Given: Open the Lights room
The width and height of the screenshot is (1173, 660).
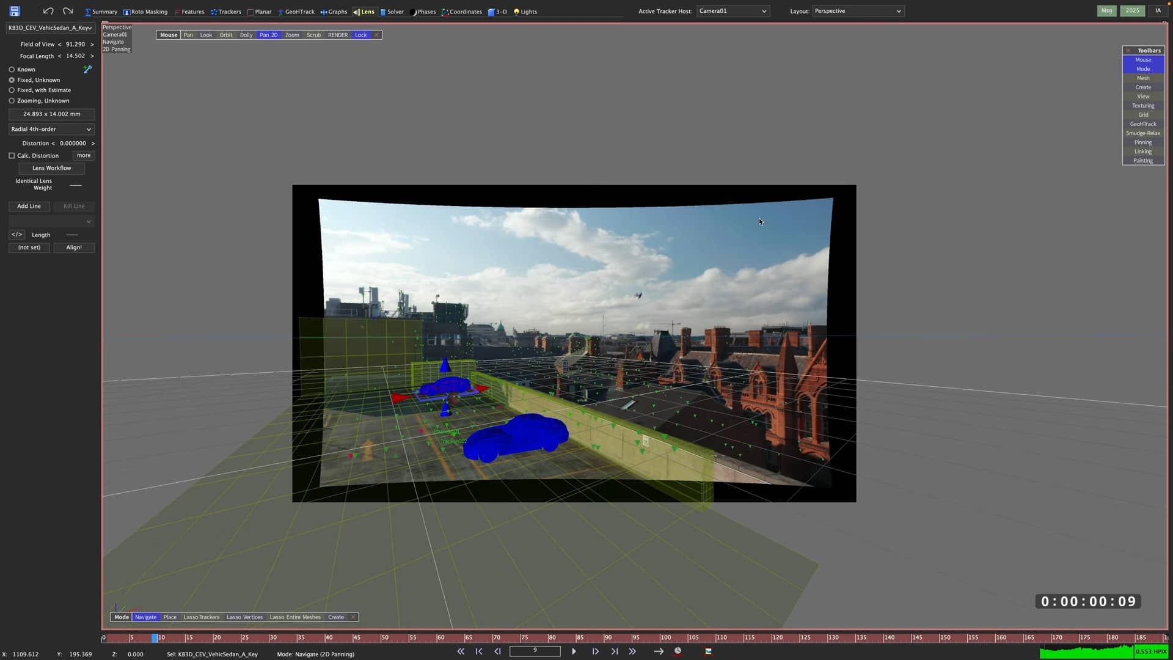Looking at the screenshot, I should [525, 12].
